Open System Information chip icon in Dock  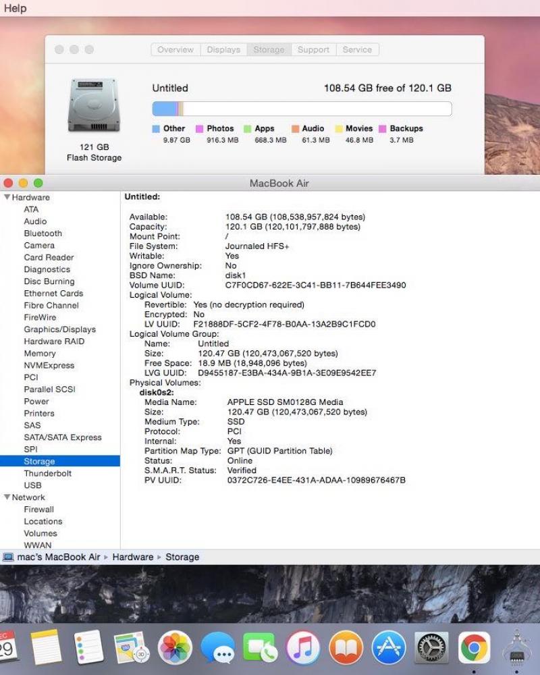pos(517,647)
